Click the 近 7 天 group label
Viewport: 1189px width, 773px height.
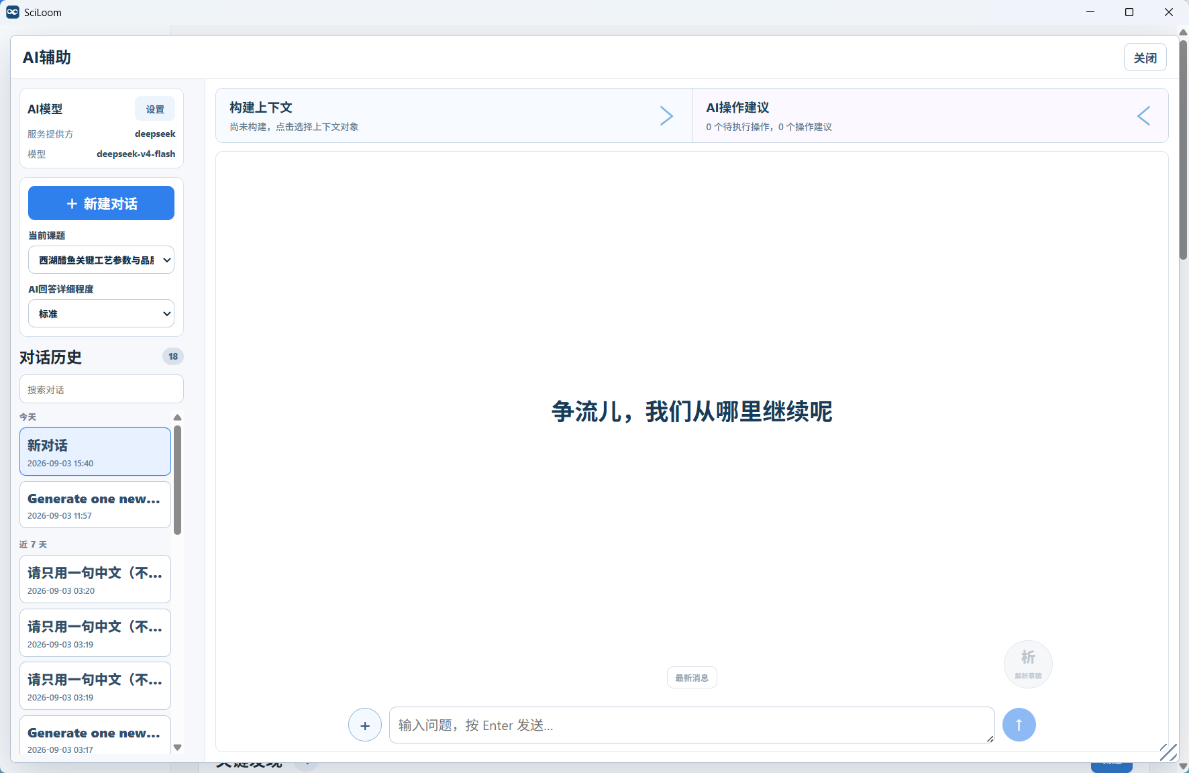[33, 544]
